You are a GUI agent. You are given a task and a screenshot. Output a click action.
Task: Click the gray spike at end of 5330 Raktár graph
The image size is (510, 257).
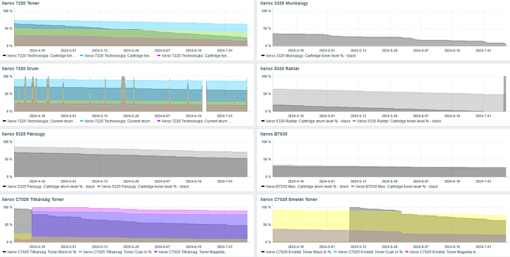tap(505, 94)
